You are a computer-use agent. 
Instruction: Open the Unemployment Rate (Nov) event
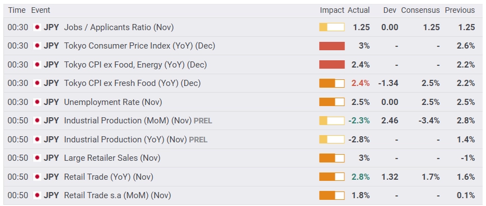(x=113, y=102)
